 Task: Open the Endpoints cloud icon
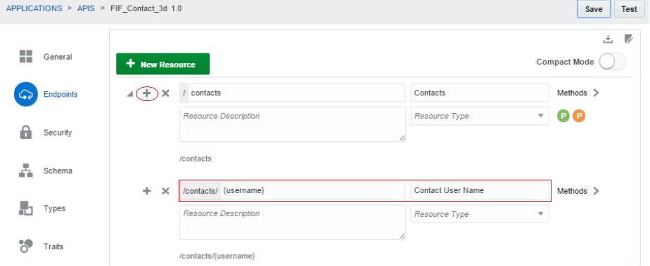pyautogui.click(x=26, y=94)
